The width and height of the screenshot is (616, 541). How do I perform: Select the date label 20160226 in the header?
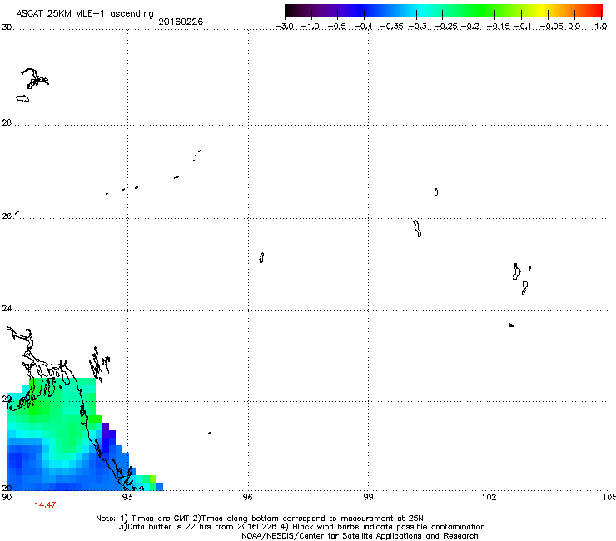click(x=181, y=22)
